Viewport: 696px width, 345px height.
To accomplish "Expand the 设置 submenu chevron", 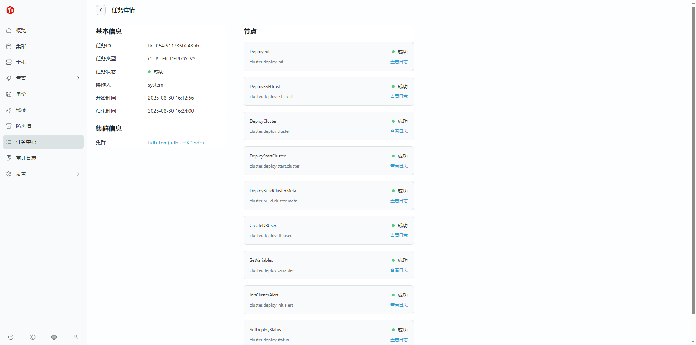I will pos(78,174).
